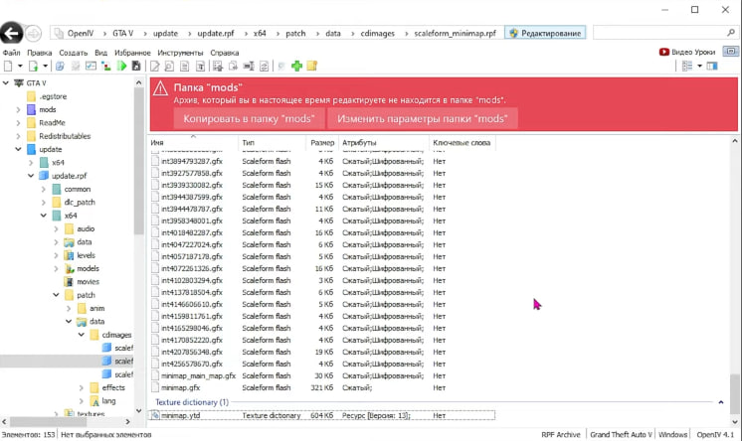Expand the effects folder node

click(82, 387)
